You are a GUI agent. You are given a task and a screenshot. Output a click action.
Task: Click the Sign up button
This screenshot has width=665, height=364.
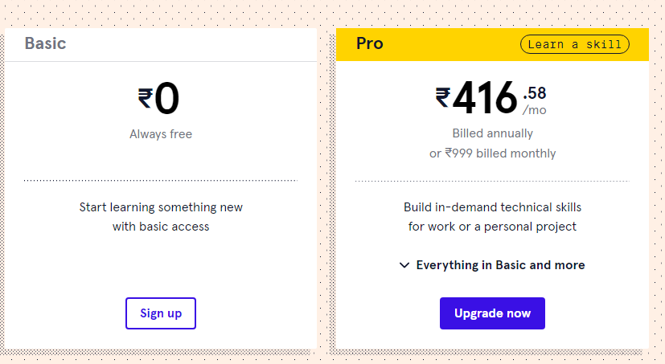pos(161,313)
